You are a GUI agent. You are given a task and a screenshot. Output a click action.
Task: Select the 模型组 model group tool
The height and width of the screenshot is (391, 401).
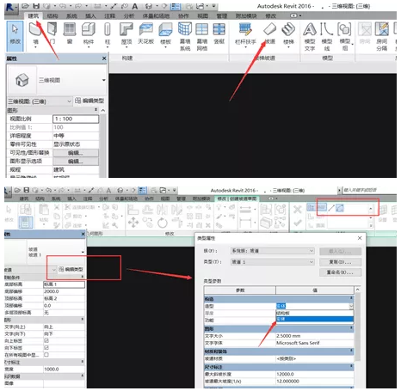(345, 37)
